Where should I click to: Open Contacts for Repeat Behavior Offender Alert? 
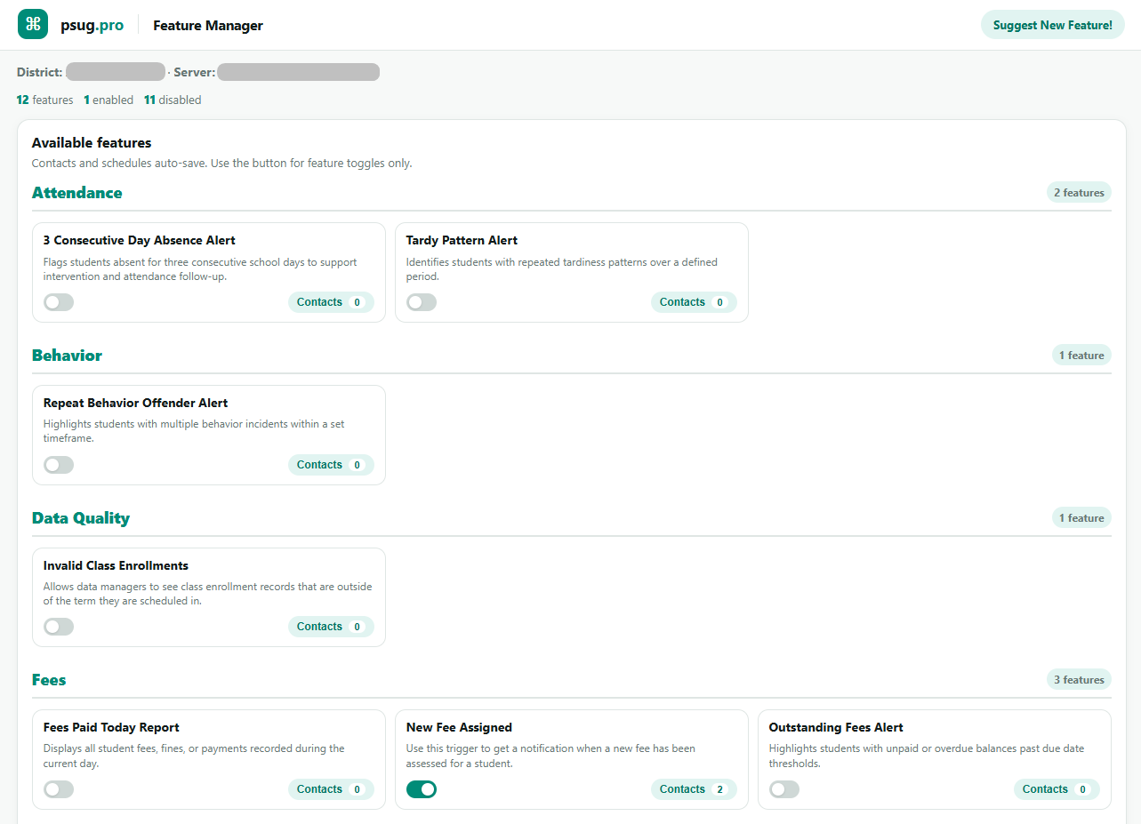point(331,465)
